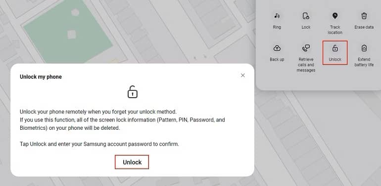Select the Extend battery life icon

pyautogui.click(x=364, y=48)
